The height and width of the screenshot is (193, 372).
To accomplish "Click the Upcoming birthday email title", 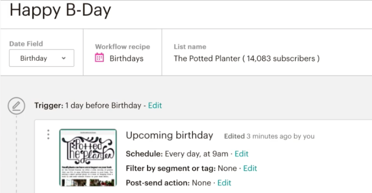I will click(x=170, y=136).
